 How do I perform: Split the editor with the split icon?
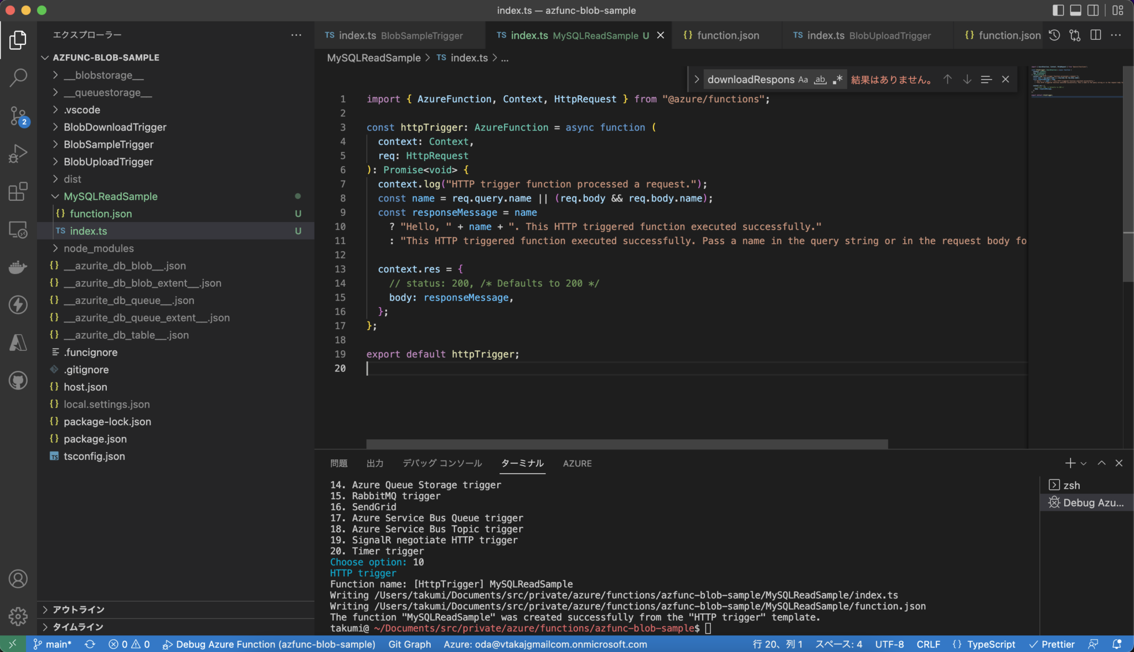[x=1096, y=35]
